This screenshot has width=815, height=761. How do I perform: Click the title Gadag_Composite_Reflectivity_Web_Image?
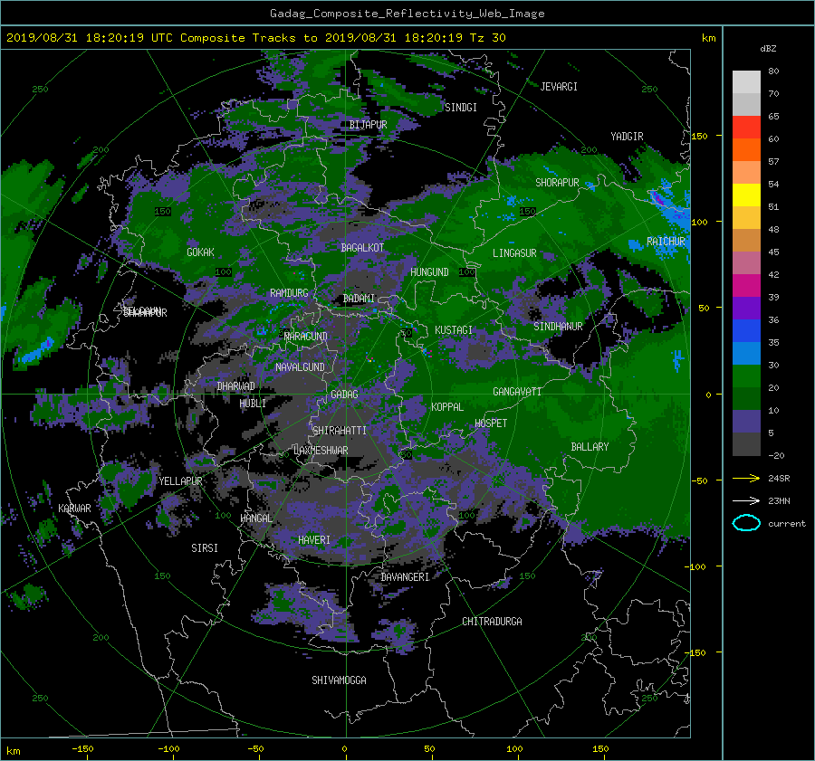(x=407, y=14)
